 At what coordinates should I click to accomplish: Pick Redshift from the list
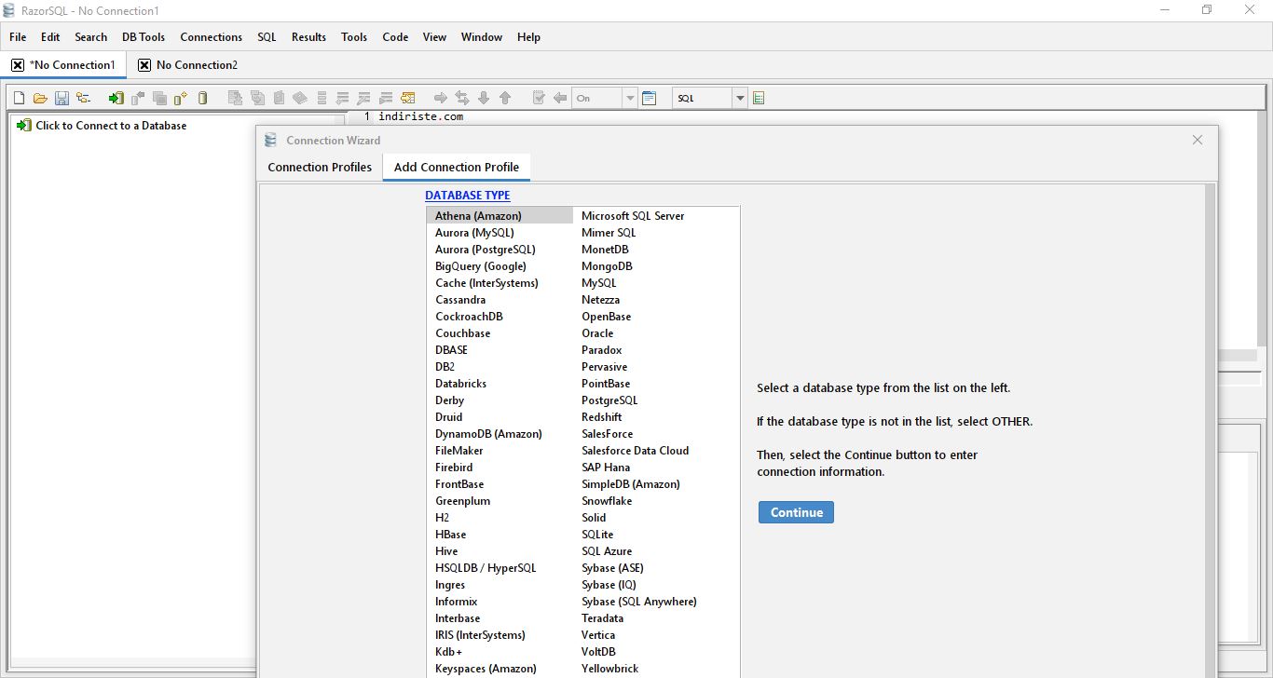[x=601, y=417]
